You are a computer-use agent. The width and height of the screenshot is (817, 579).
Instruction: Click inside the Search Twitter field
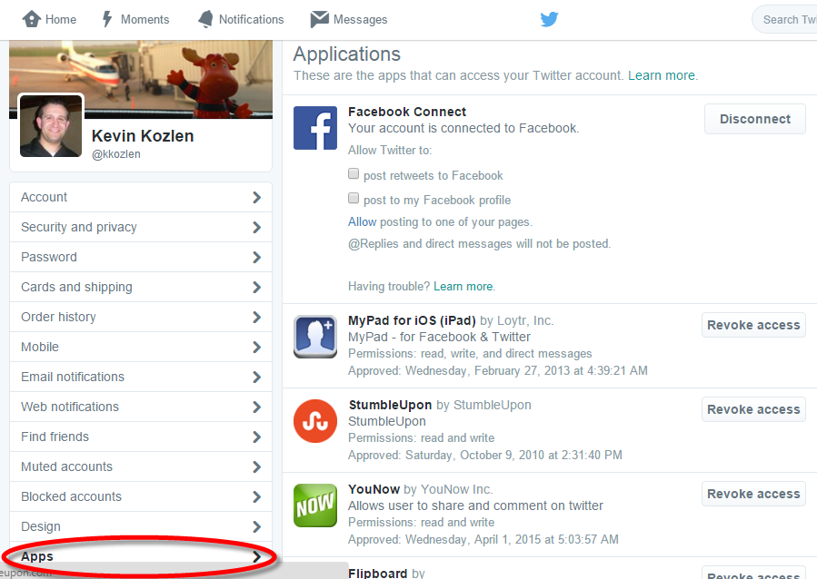click(x=784, y=19)
